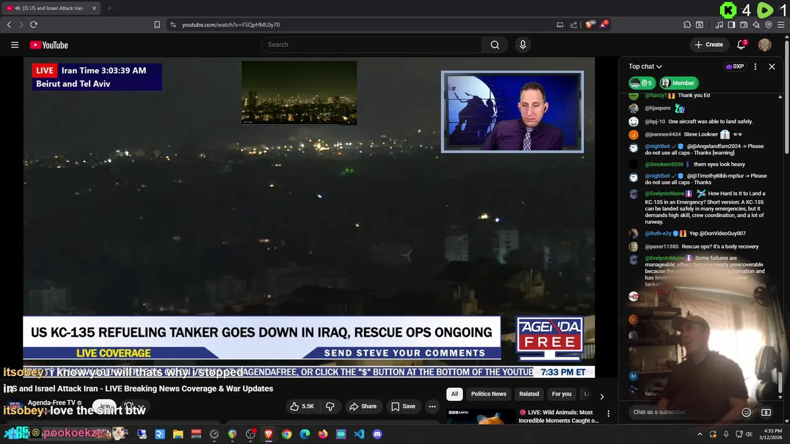Click the search magnifier button
This screenshot has width=790, height=444.
click(x=495, y=44)
